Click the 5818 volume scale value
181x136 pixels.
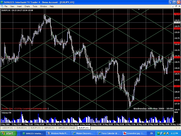pyautogui.click(x=176, y=112)
